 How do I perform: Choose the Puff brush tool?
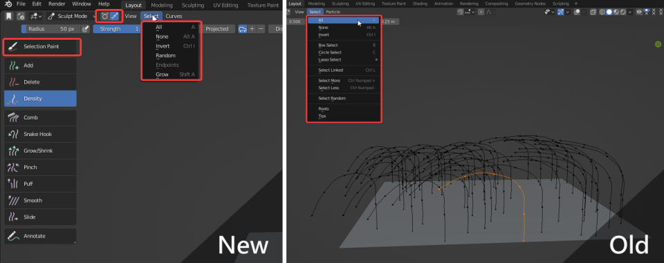click(41, 184)
